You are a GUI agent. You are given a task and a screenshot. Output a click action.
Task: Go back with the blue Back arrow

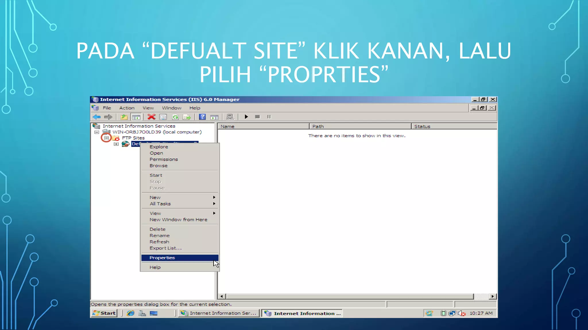(x=96, y=117)
